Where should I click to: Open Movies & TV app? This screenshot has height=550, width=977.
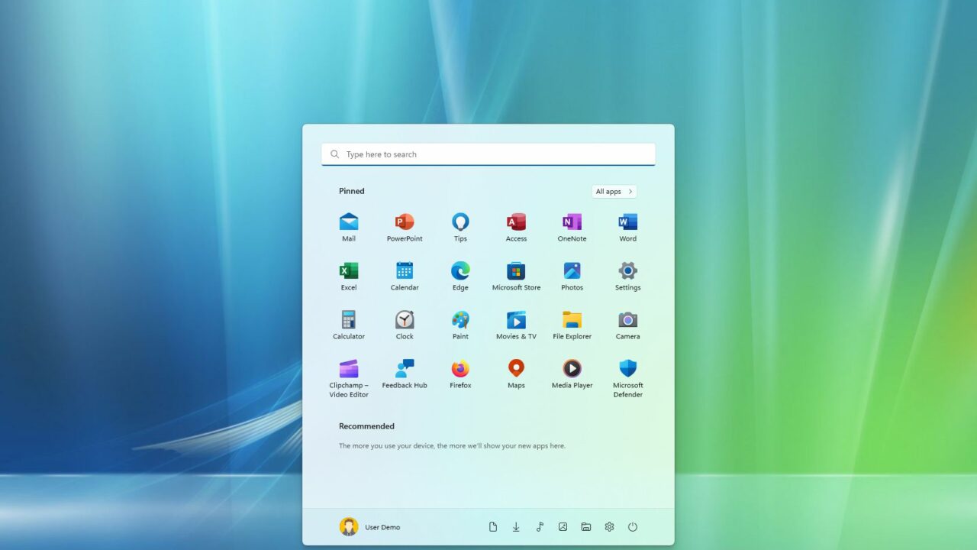pos(516,325)
